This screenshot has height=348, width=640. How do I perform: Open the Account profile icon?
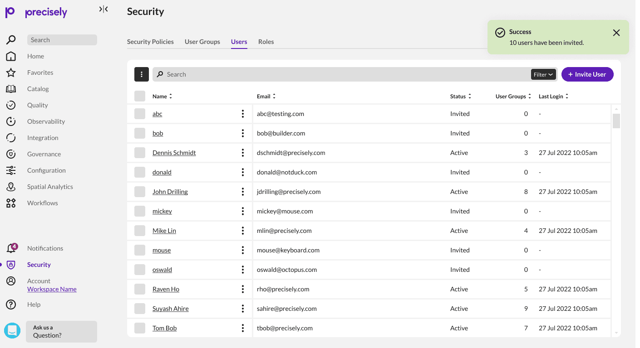pyautogui.click(x=11, y=281)
